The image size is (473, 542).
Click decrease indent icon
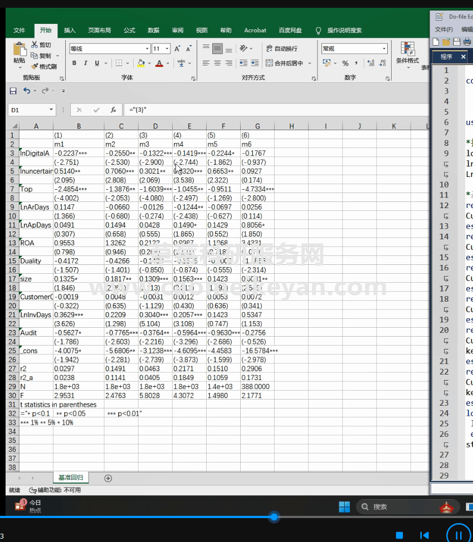tap(243, 63)
